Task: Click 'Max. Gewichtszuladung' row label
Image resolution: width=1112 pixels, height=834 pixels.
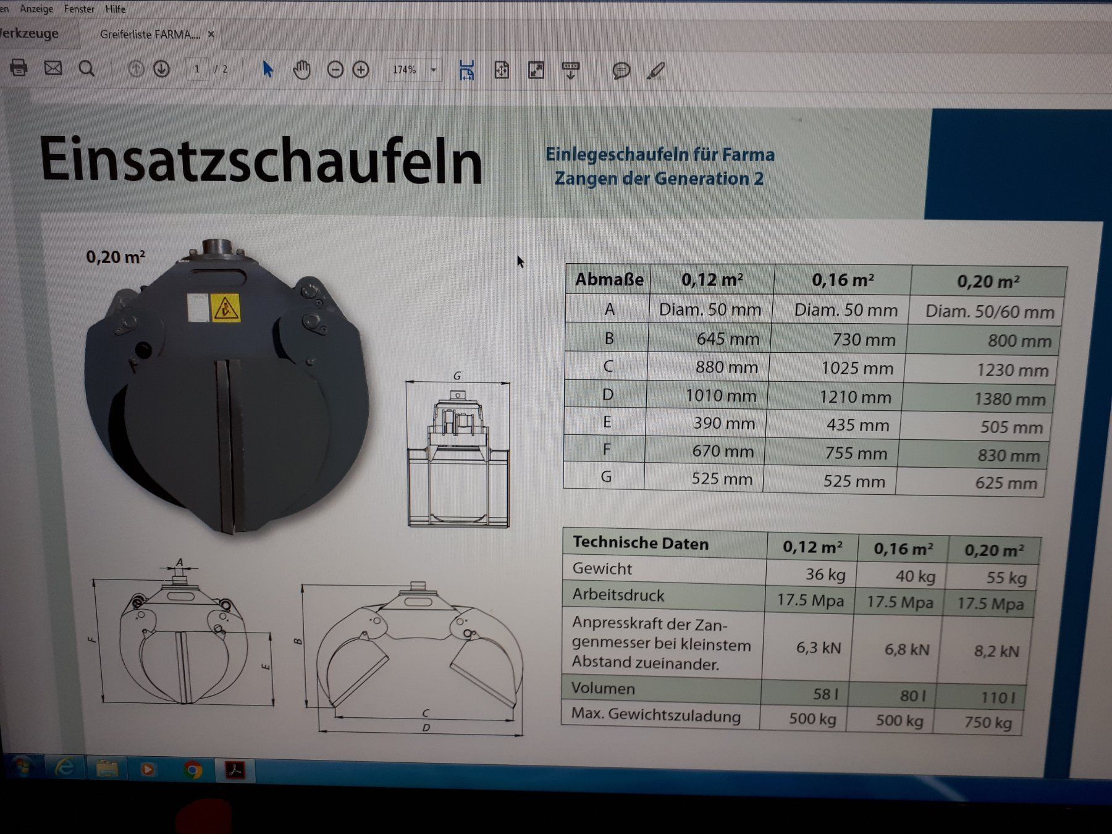Action: (656, 716)
